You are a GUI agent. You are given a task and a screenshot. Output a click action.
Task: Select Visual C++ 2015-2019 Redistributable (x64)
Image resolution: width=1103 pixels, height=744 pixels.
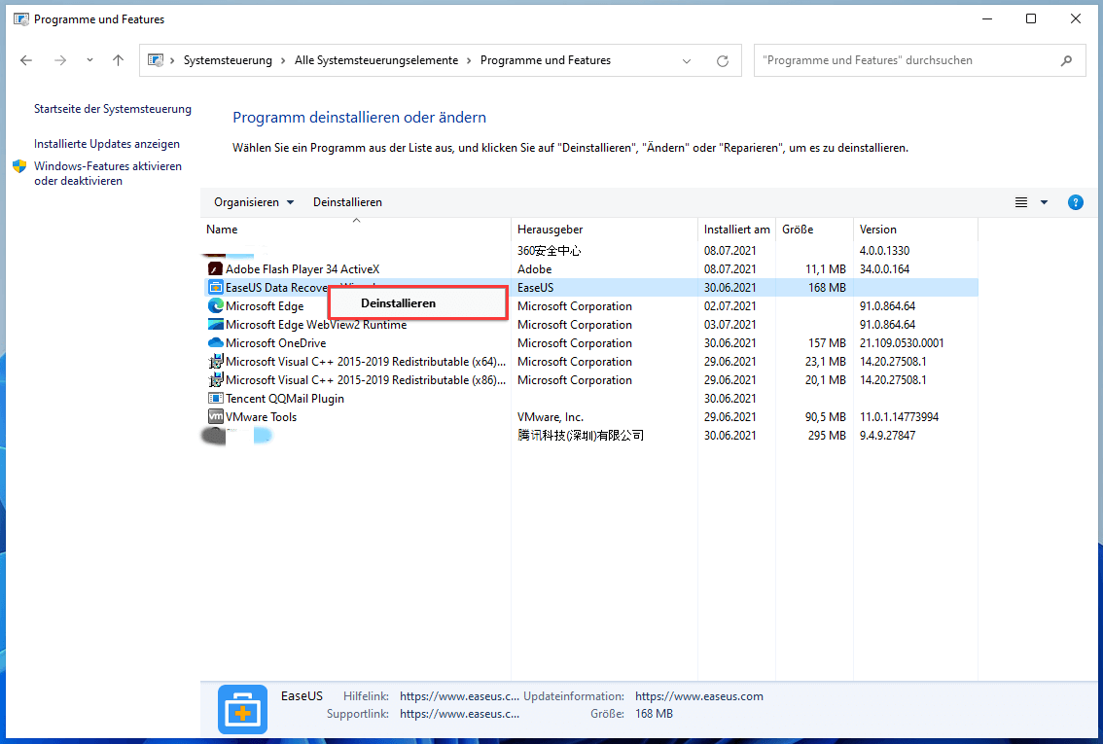pyautogui.click(x=589, y=362)
